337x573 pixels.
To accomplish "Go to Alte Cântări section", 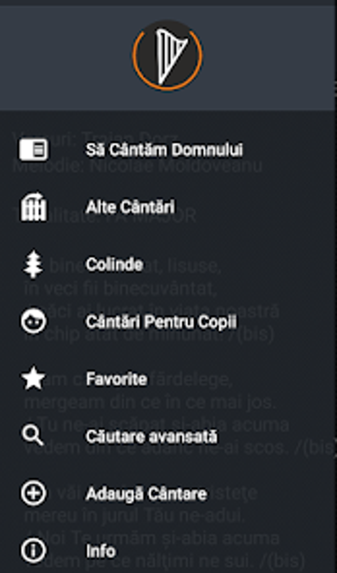I will click(x=130, y=207).
